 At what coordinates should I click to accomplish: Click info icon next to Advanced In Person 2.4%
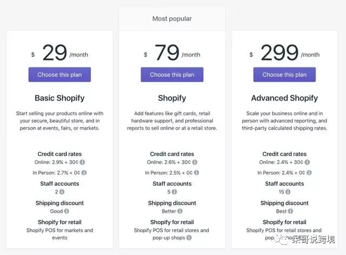(x=309, y=173)
